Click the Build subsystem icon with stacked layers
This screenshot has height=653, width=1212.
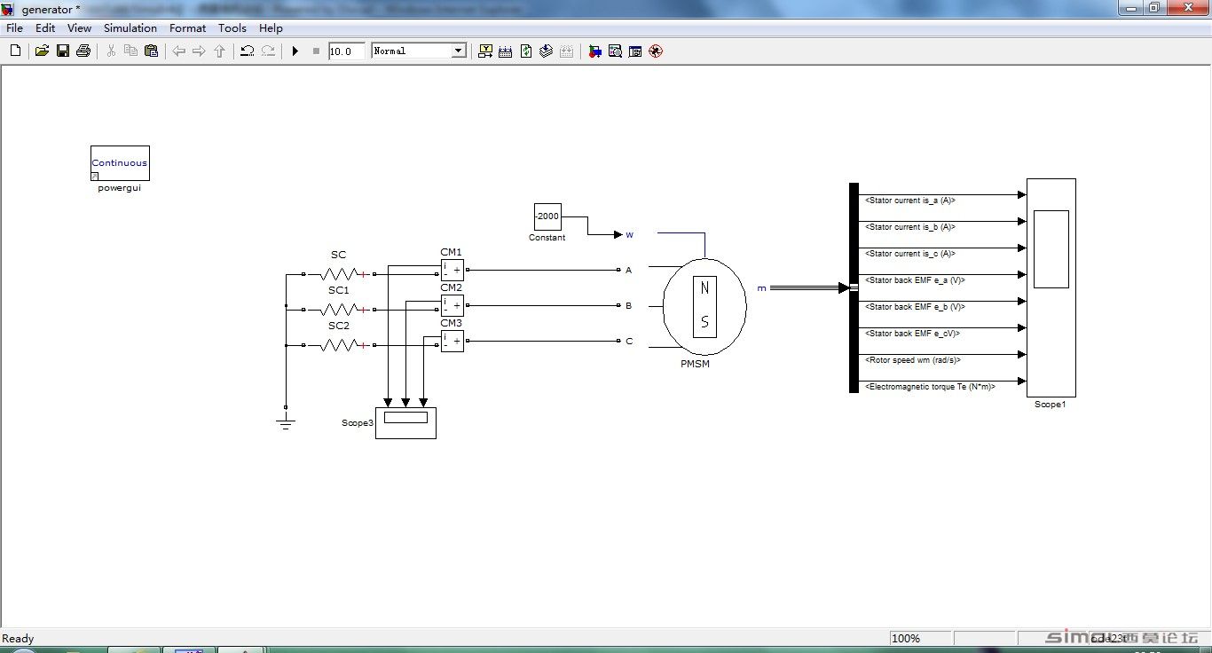pyautogui.click(x=547, y=51)
